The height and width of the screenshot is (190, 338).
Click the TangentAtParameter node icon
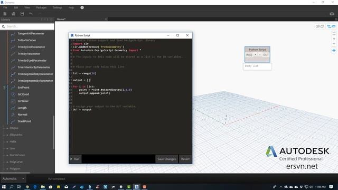[x=13, y=34]
